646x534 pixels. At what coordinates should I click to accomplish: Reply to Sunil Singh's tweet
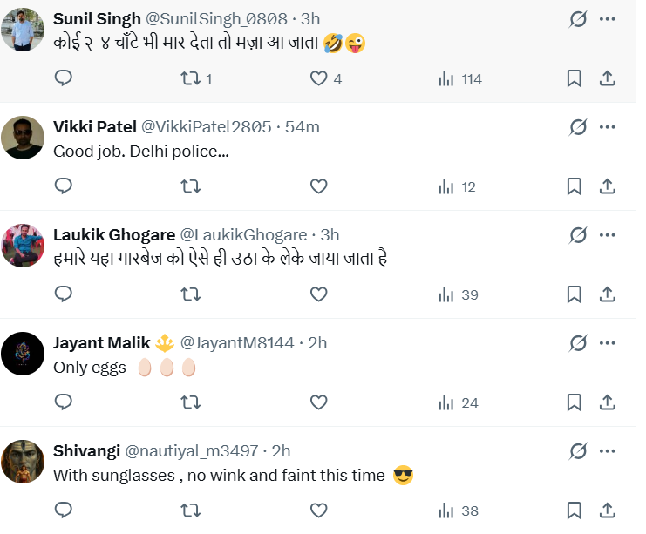[63, 78]
